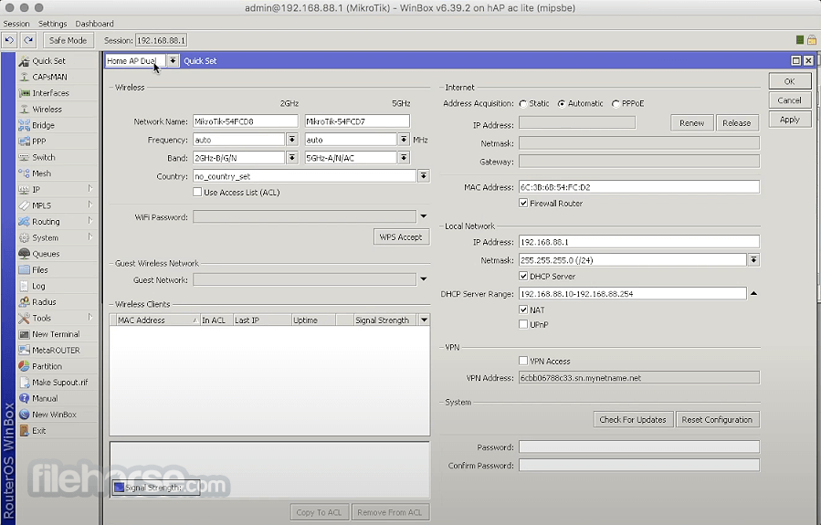Open the MetaROUTER sidebar icon

pyautogui.click(x=24, y=351)
